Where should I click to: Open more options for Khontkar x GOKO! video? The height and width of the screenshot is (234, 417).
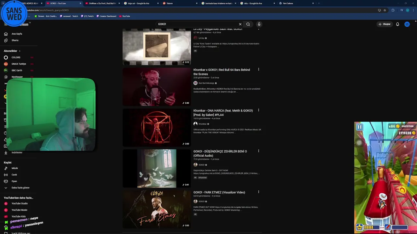click(x=259, y=70)
